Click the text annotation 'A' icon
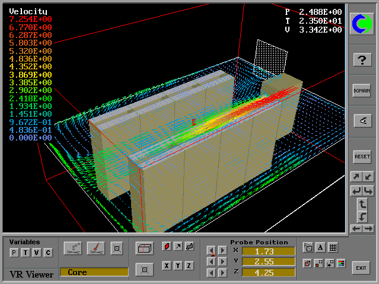379x284 pixels. [320, 248]
